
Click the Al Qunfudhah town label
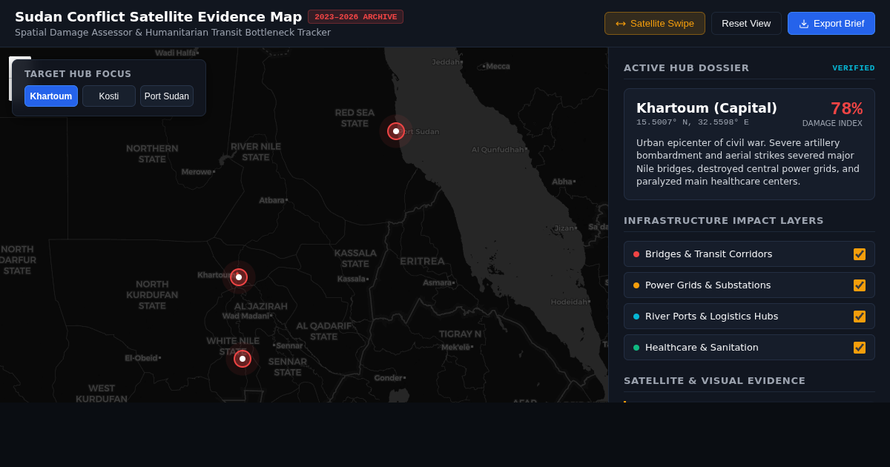(498, 149)
